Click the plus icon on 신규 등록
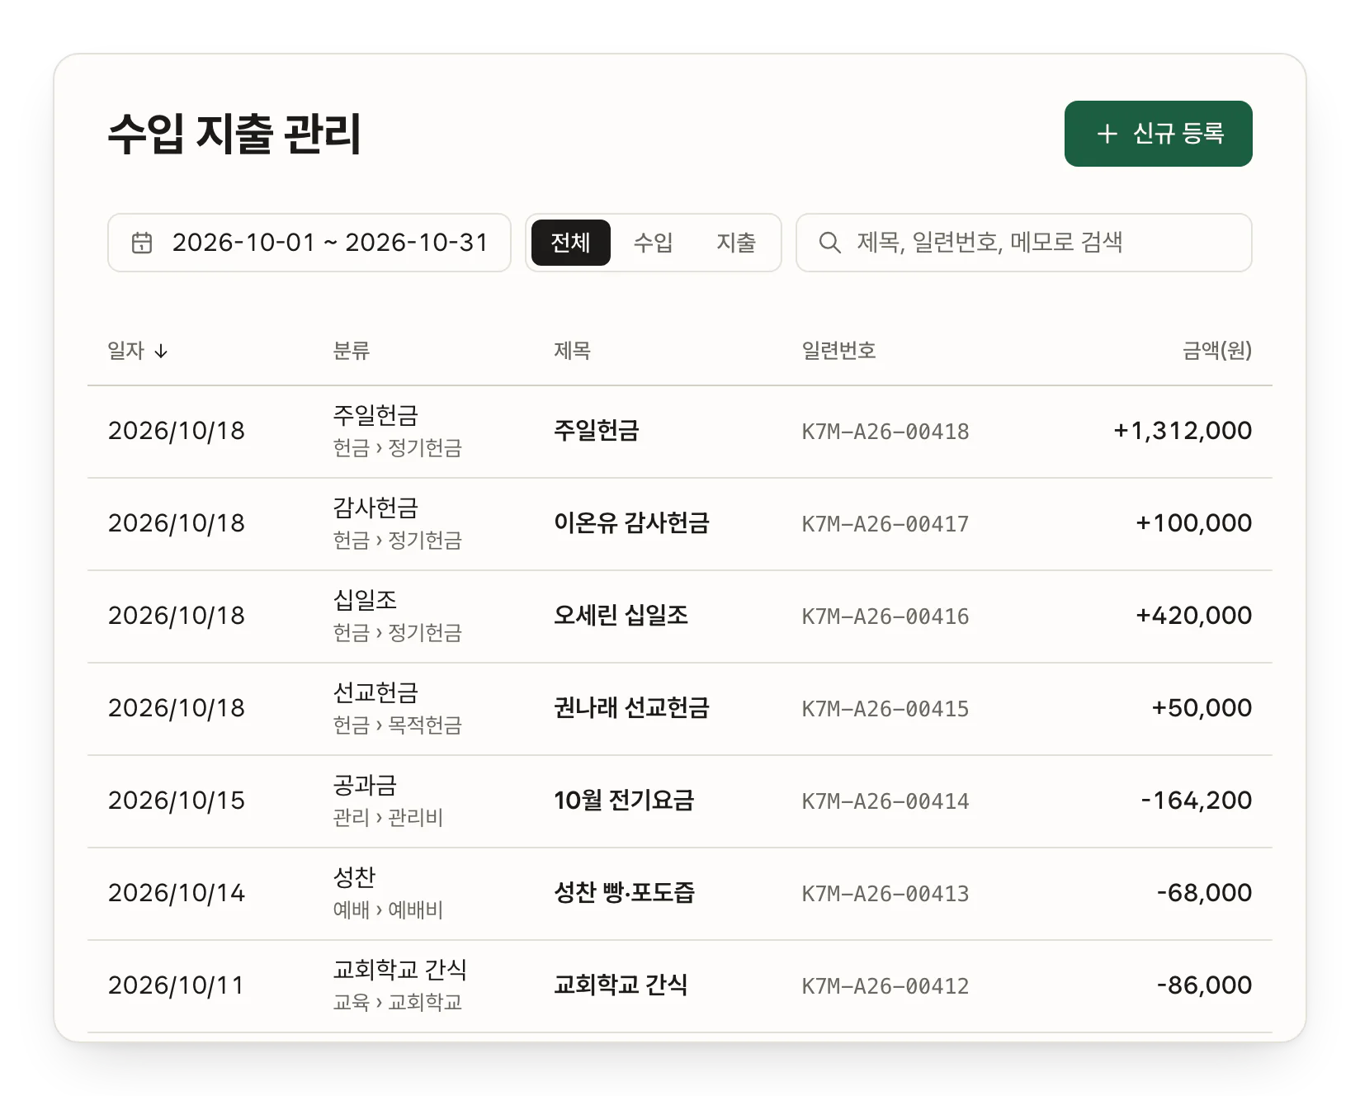 pyautogui.click(x=1107, y=134)
